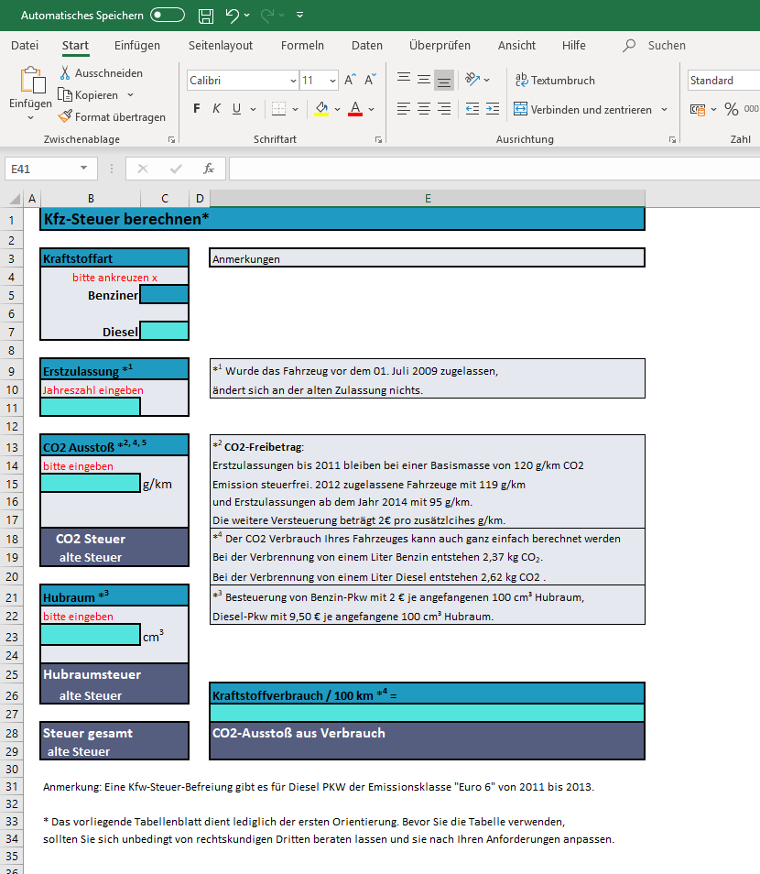
Task: Open the Standard number format dropdown
Action: pyautogui.click(x=723, y=81)
